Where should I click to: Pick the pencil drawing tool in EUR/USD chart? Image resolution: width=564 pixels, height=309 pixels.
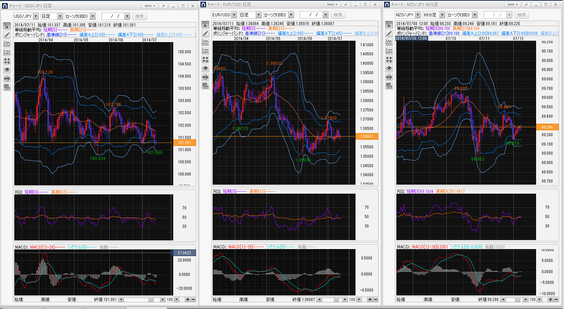tap(205, 33)
